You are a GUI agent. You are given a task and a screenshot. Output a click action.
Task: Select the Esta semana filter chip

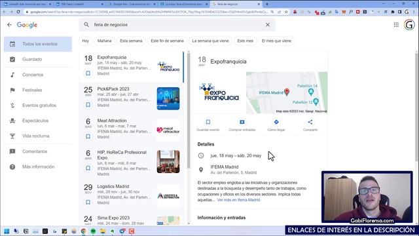(x=131, y=41)
